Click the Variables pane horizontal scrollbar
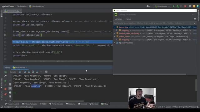 (x=149, y=74)
